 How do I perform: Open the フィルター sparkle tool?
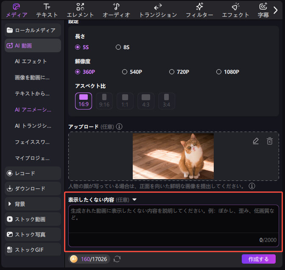tap(199, 10)
